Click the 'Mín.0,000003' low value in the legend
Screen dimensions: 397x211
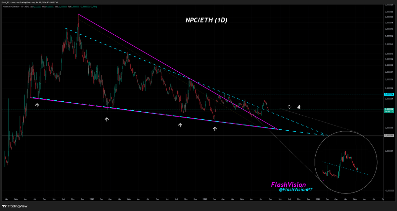point(61,7)
